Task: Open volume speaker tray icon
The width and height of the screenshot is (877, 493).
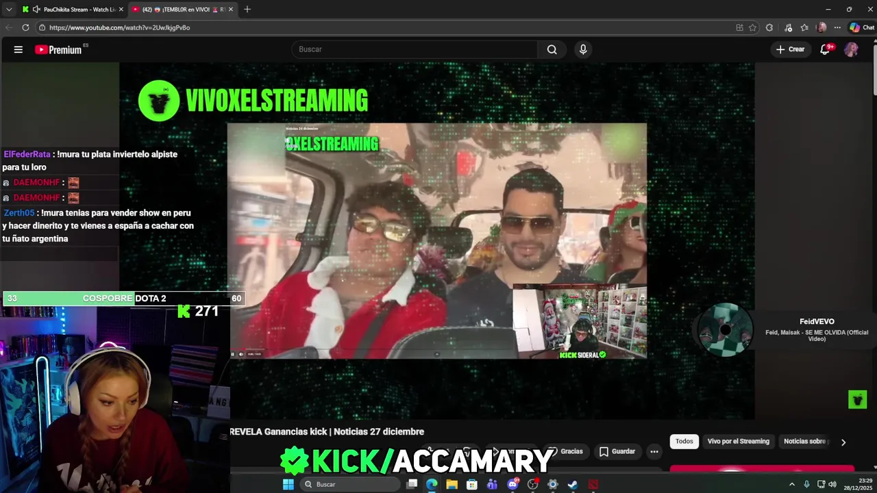Action: pos(832,484)
